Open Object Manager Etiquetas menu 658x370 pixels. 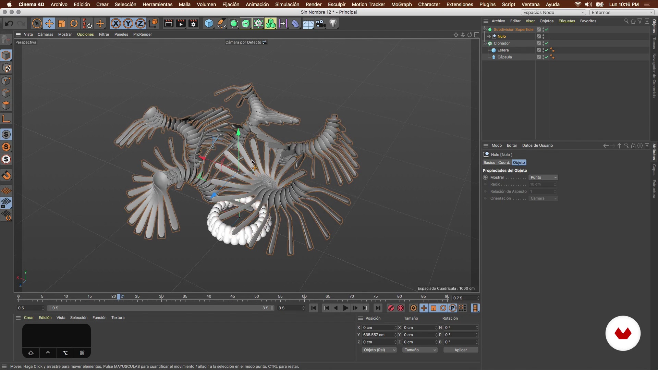567,21
